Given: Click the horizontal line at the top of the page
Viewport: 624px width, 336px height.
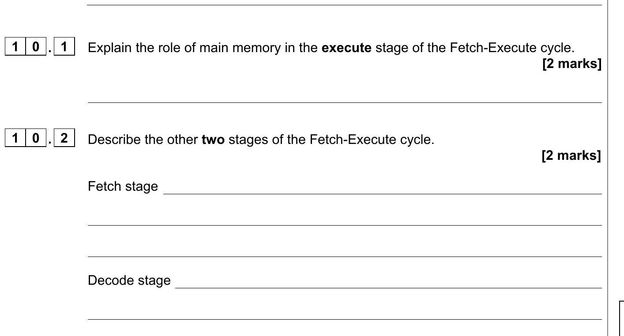Looking at the screenshot, I should pos(344,5).
